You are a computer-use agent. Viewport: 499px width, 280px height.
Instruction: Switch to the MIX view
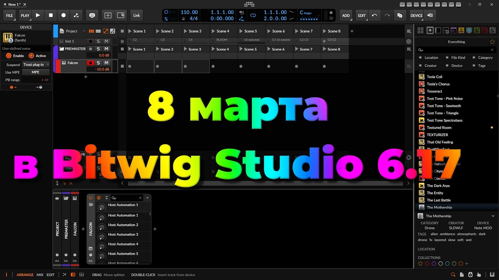pos(40,275)
